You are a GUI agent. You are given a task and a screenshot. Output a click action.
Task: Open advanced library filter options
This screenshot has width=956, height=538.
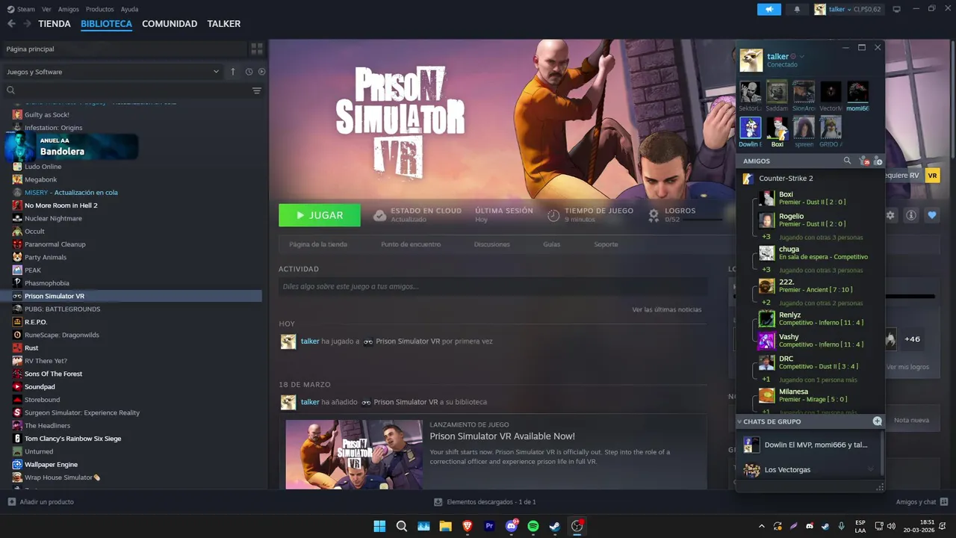(257, 90)
